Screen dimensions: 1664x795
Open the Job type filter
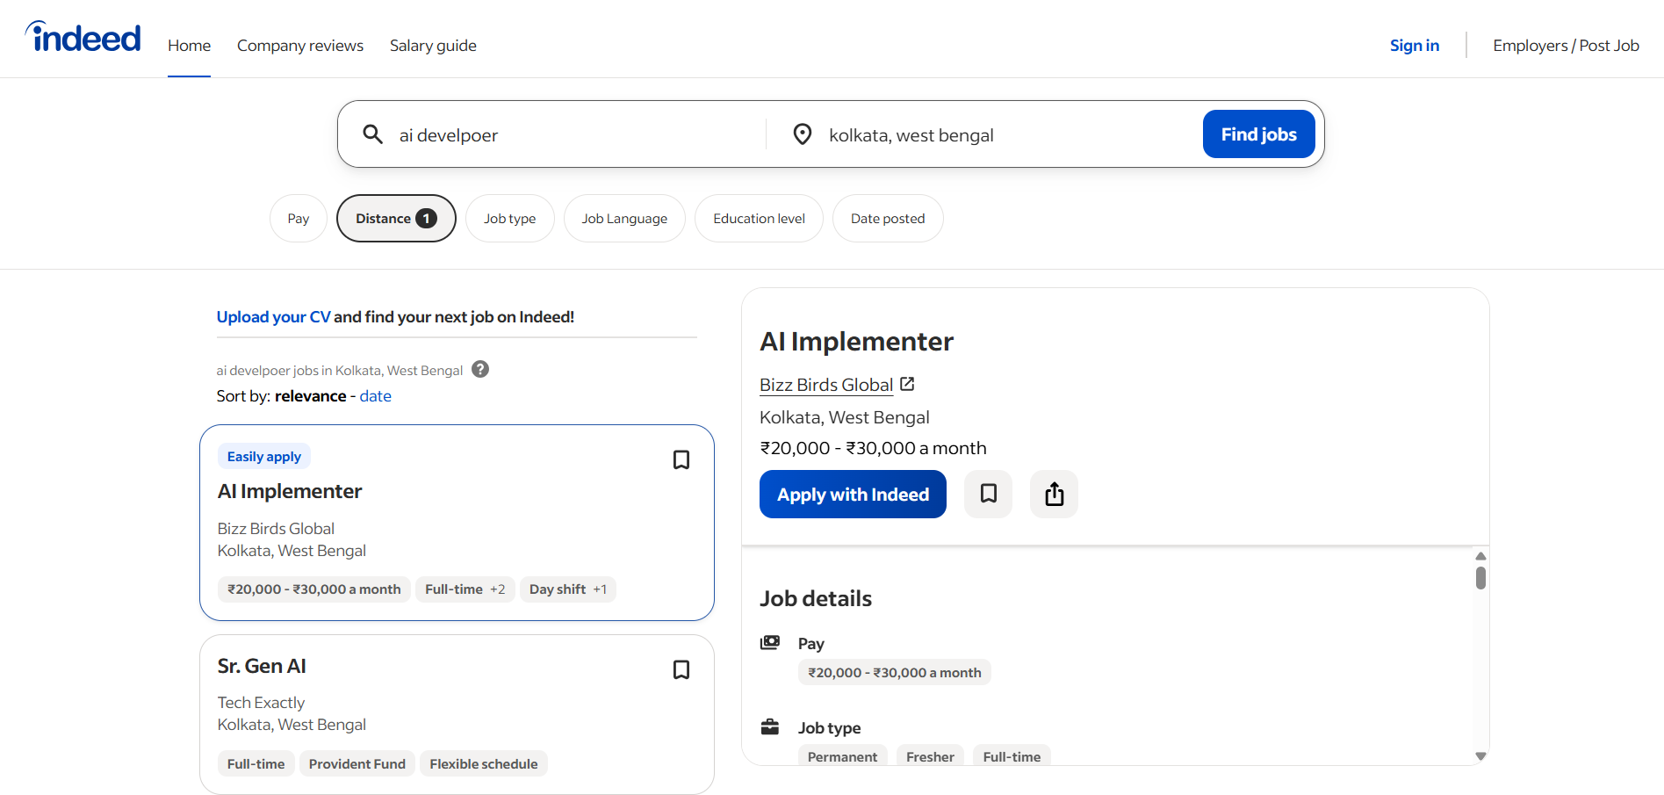coord(509,218)
